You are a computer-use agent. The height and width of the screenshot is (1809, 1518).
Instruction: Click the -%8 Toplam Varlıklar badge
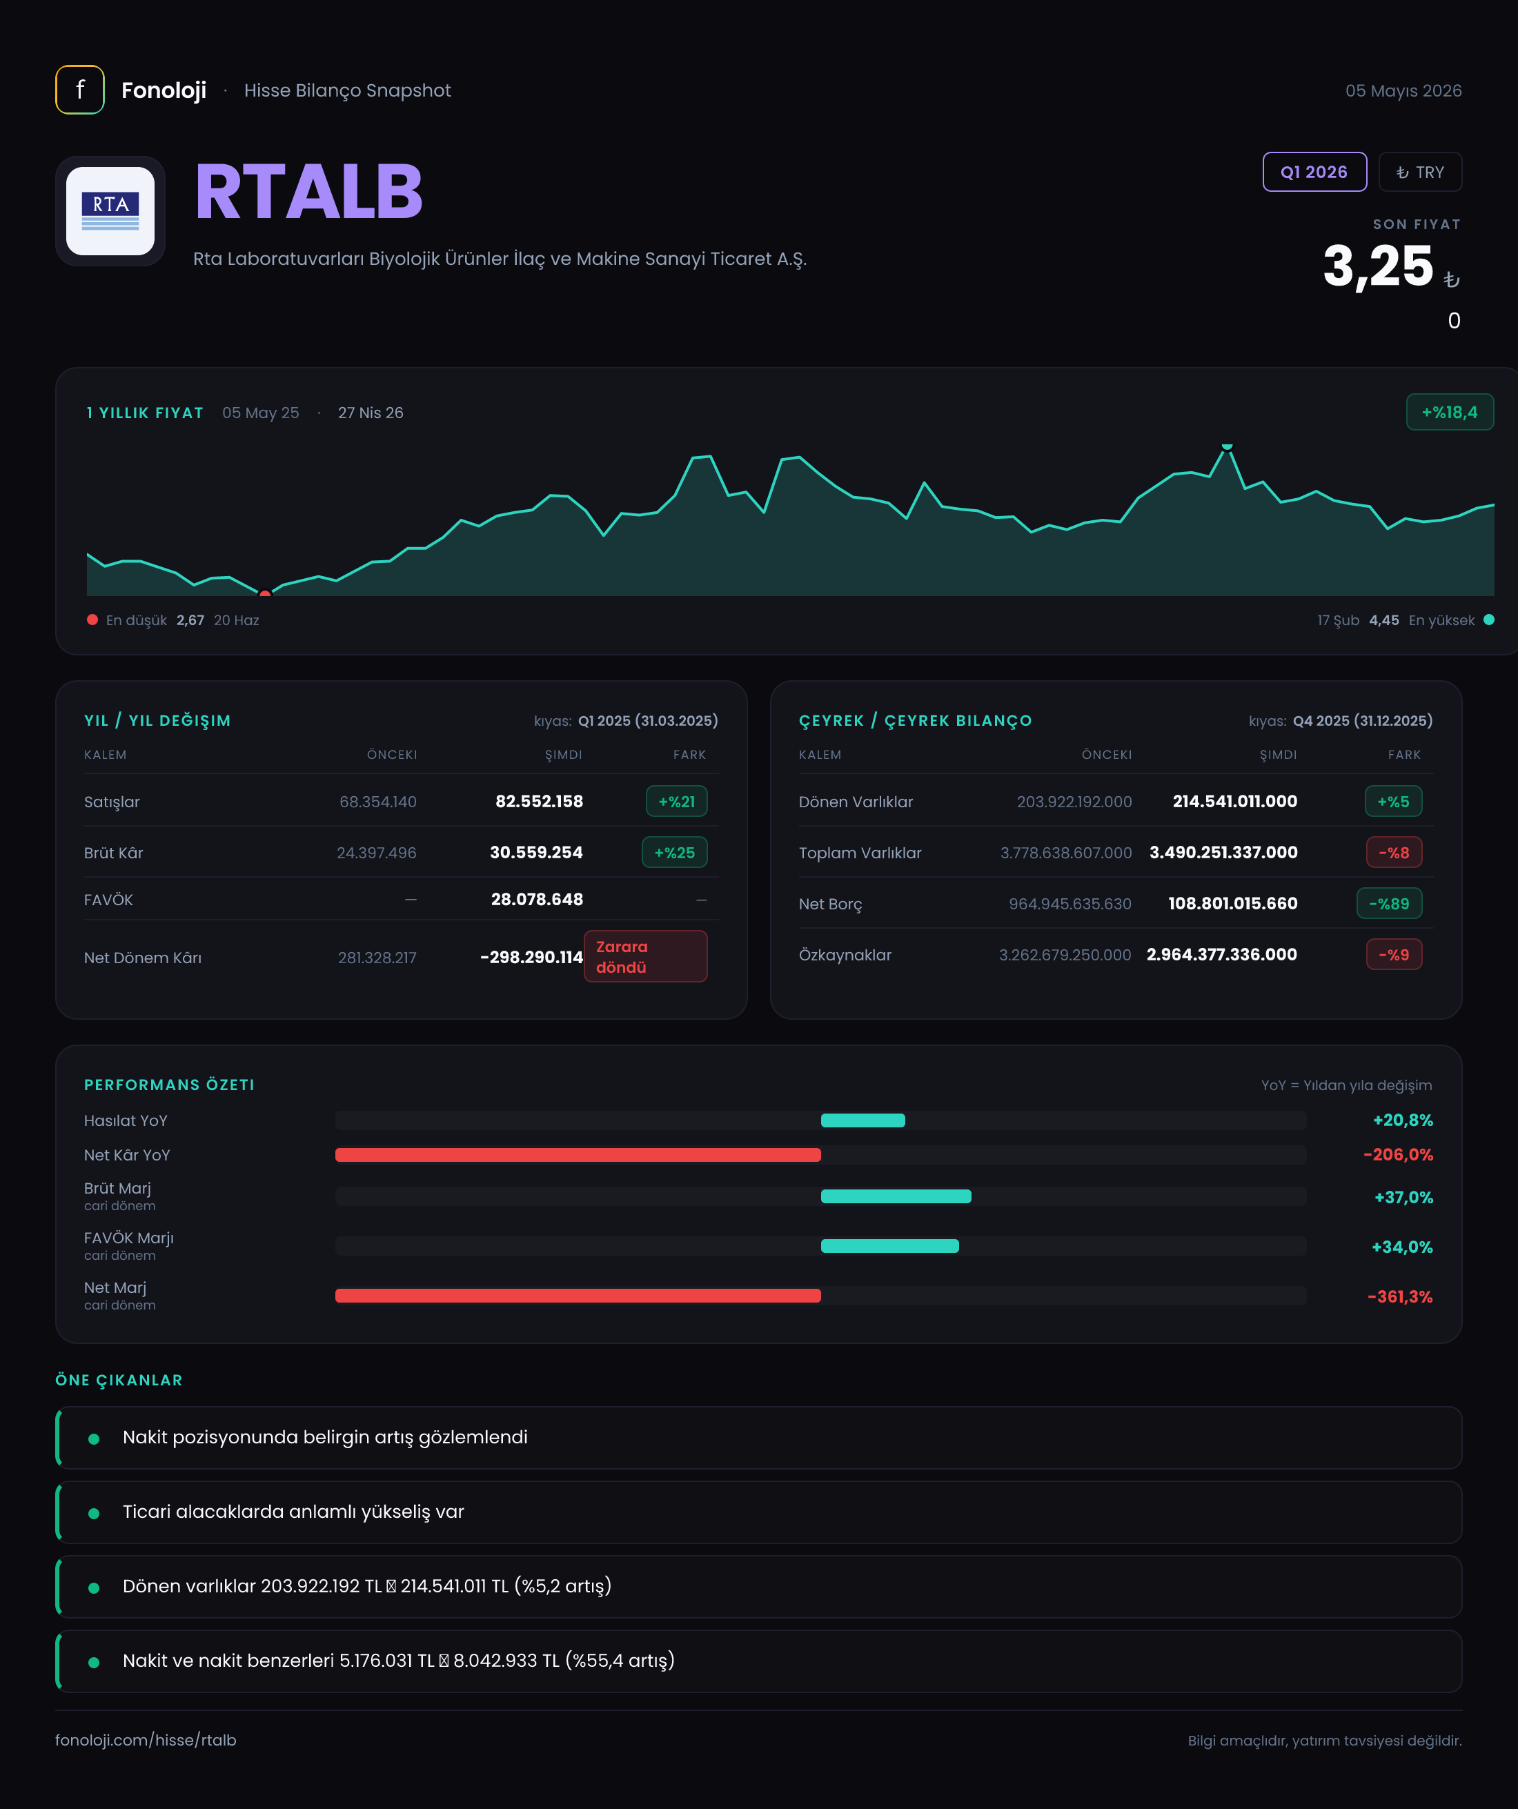1394,853
